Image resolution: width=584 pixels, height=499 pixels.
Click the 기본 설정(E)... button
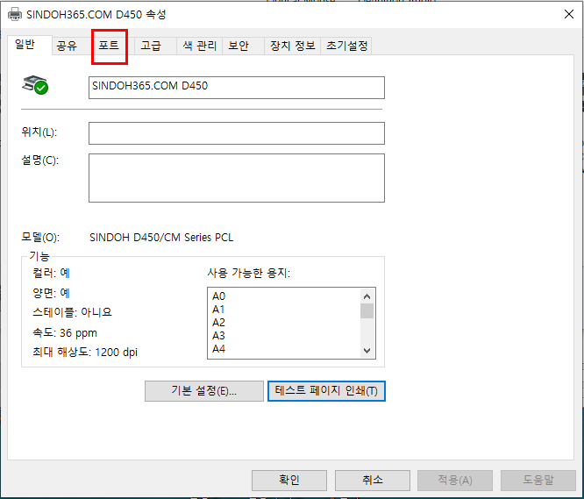pos(204,391)
